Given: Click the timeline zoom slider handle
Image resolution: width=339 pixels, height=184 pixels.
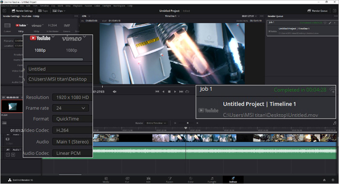Looking at the screenshot, I should [188, 123].
